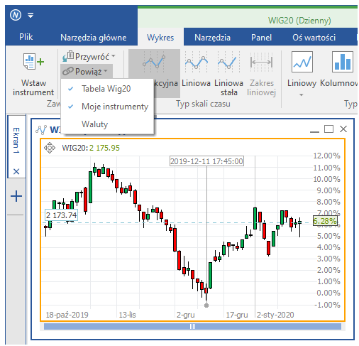Uncheck Moje instrumenty link option
The image size is (359, 346).
[x=107, y=107]
